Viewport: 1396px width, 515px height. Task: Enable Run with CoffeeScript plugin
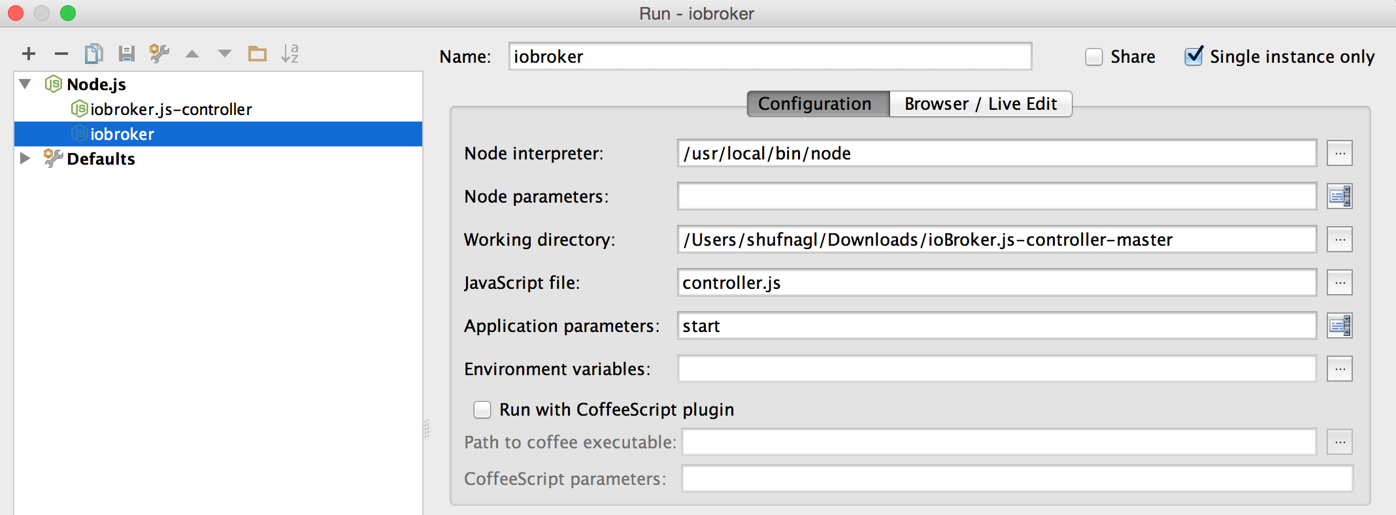pyautogui.click(x=482, y=410)
